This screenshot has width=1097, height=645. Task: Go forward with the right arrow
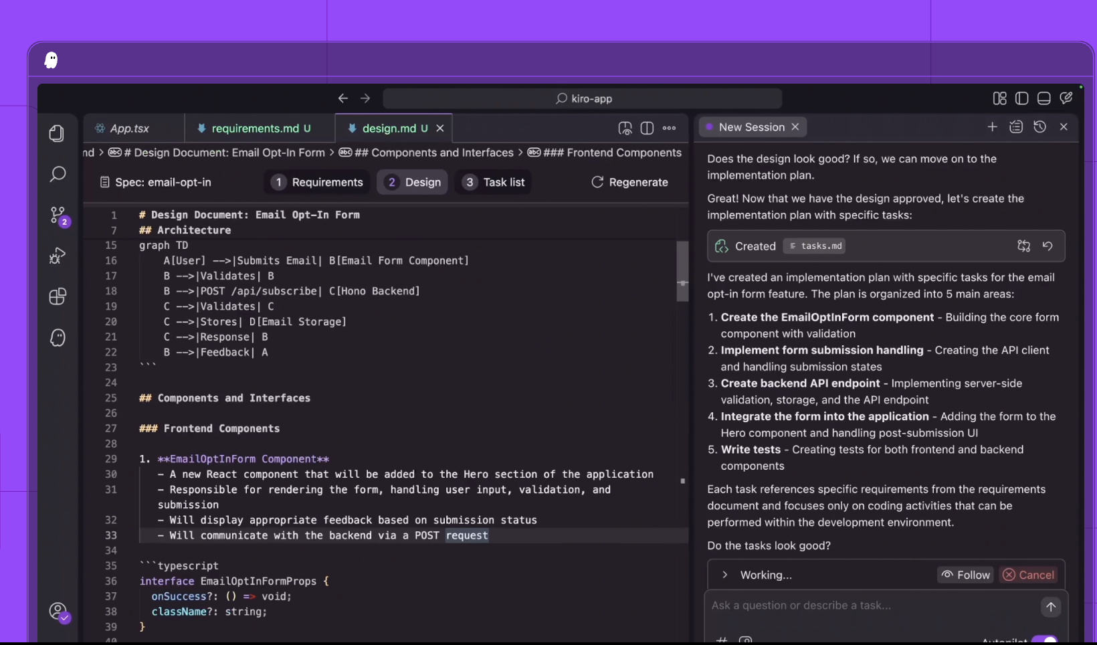point(365,98)
